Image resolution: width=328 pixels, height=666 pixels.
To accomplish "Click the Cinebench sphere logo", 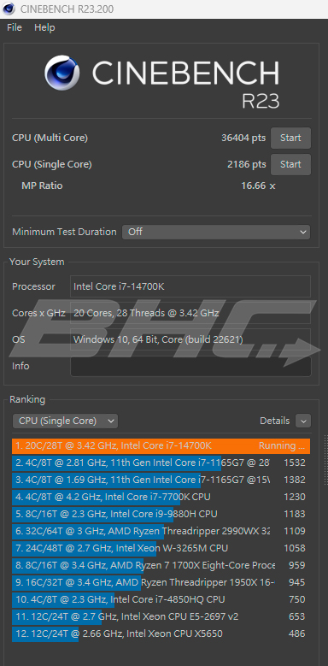I will pyautogui.click(x=62, y=72).
